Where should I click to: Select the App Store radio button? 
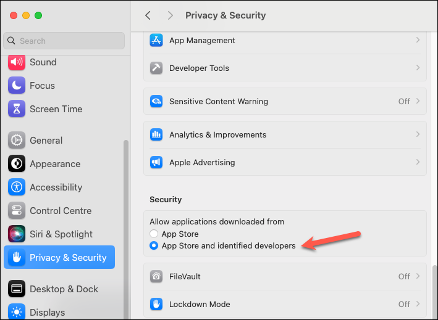tap(154, 234)
